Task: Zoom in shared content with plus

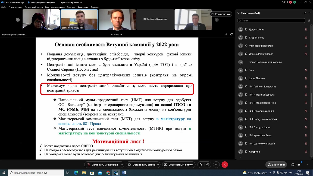Action: coord(121,34)
